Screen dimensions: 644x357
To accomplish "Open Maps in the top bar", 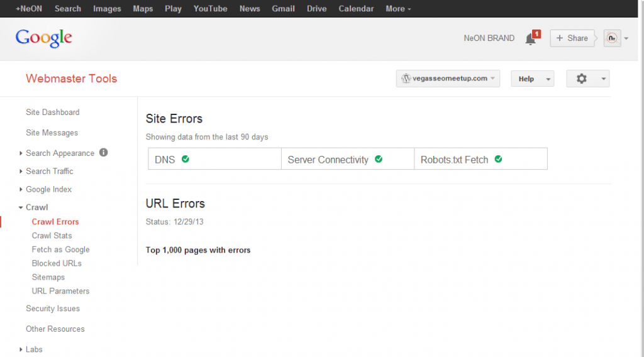I will click(143, 9).
